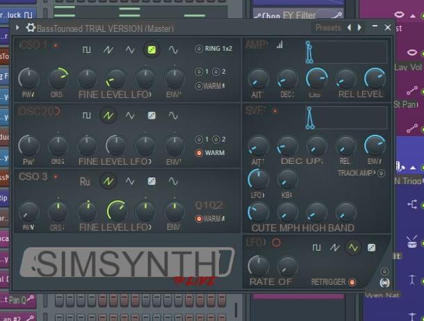424x321 pixels.
Task: Toggle the RING 1x2 option
Action: coord(213,49)
